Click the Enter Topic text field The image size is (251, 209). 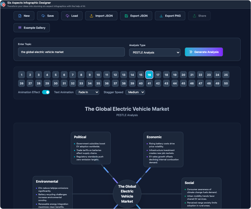click(x=71, y=52)
